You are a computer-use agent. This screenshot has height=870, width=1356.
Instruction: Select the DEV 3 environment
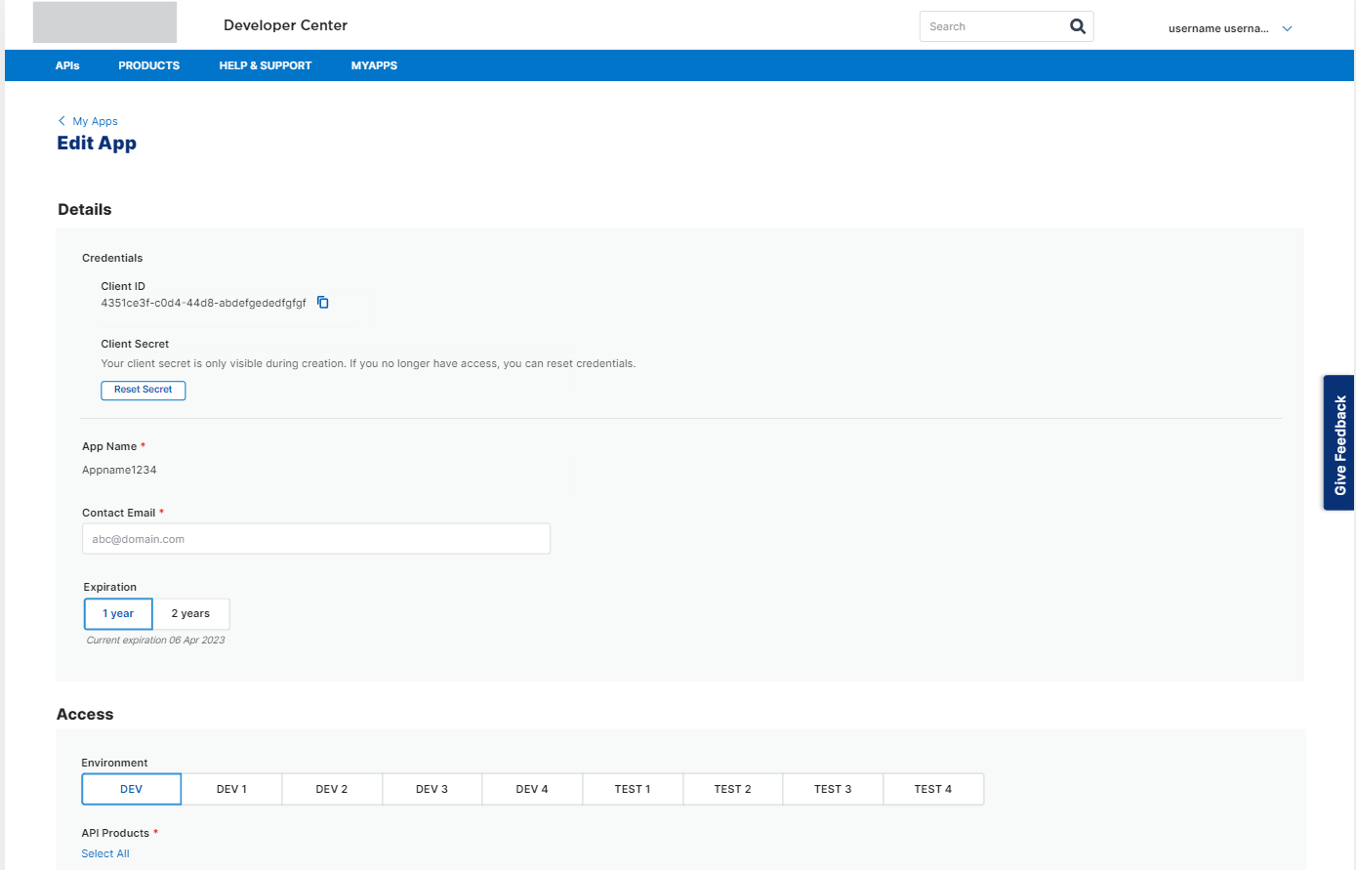pos(431,789)
